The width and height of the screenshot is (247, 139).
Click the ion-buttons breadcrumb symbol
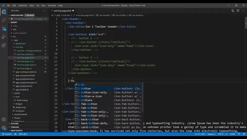click(136, 15)
